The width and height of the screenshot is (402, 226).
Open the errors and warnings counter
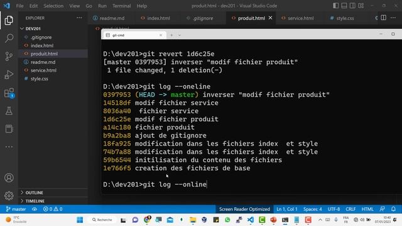[53, 209]
